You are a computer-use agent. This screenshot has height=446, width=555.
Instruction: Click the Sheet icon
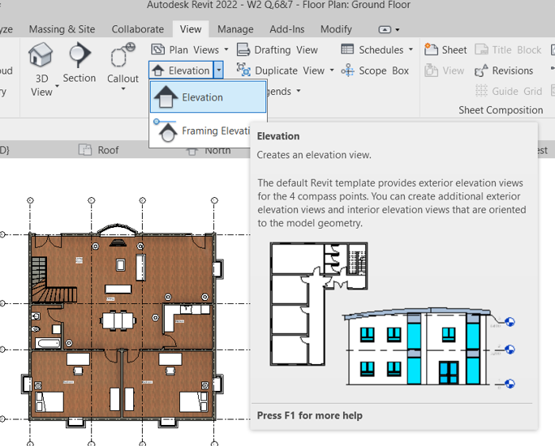431,49
